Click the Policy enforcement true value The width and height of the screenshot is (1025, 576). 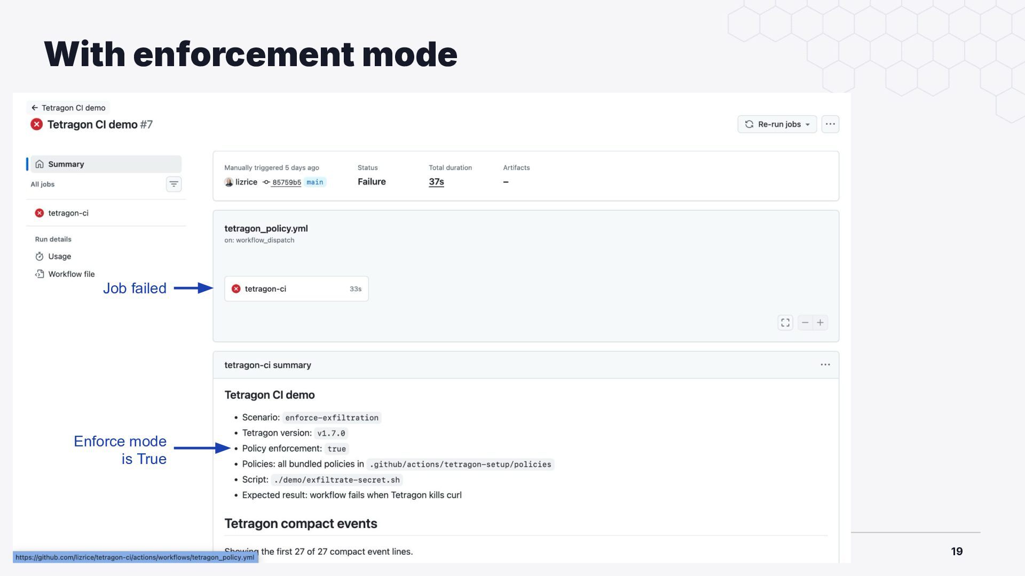click(x=336, y=449)
